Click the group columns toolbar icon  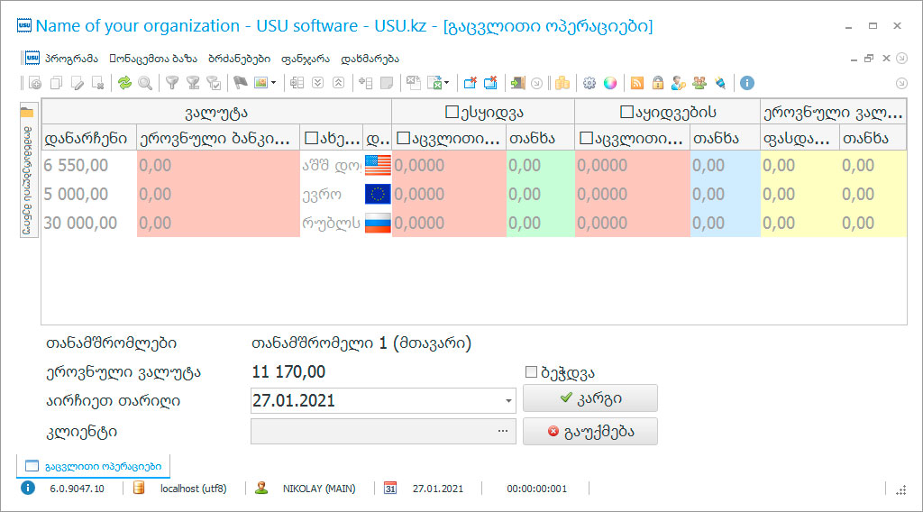point(297,83)
